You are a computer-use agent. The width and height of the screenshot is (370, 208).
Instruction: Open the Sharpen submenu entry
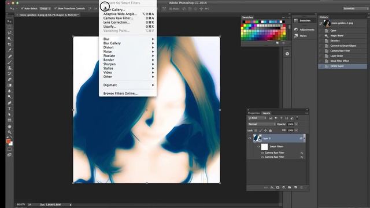128,64
